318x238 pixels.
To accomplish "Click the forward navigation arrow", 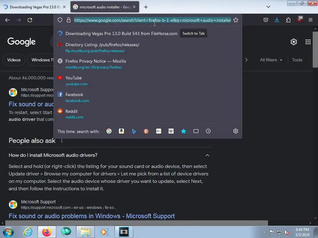I will (x=19, y=20).
